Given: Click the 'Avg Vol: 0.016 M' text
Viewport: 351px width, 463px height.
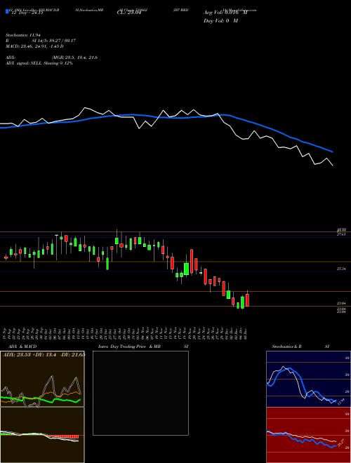Looking at the screenshot, I should point(225,13).
